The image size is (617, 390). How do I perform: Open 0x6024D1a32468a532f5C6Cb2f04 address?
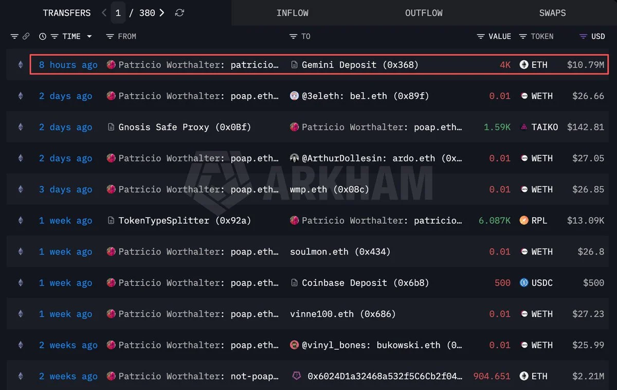click(385, 376)
